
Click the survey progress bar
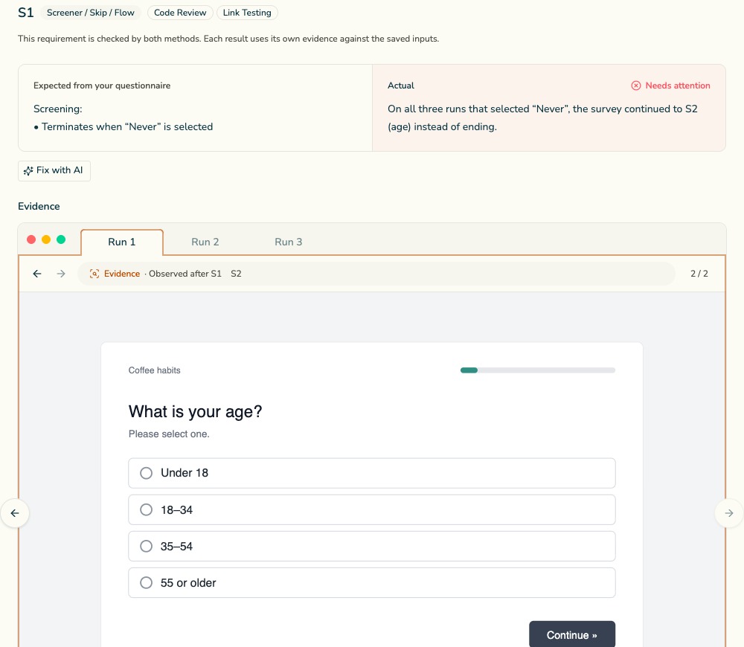tap(538, 370)
